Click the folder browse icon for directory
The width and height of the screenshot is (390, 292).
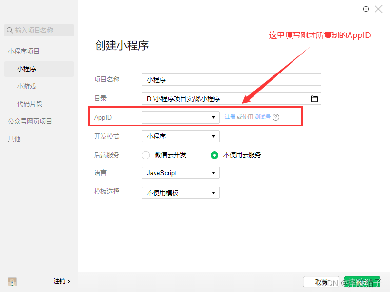tap(314, 99)
